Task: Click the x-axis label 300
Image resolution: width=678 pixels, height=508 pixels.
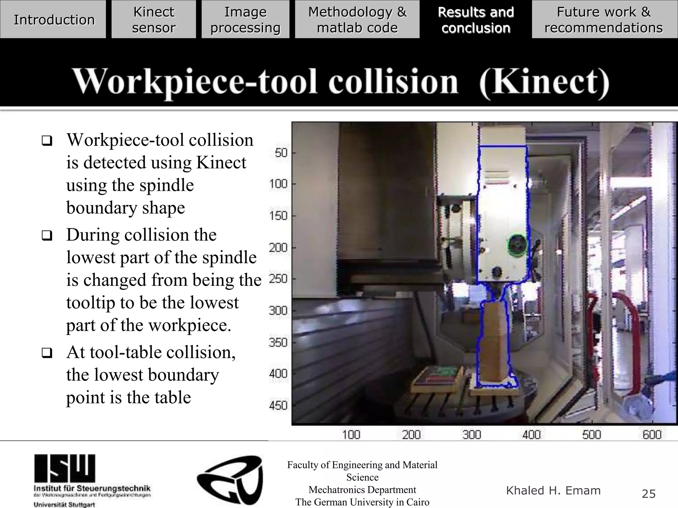Action: tap(471, 434)
